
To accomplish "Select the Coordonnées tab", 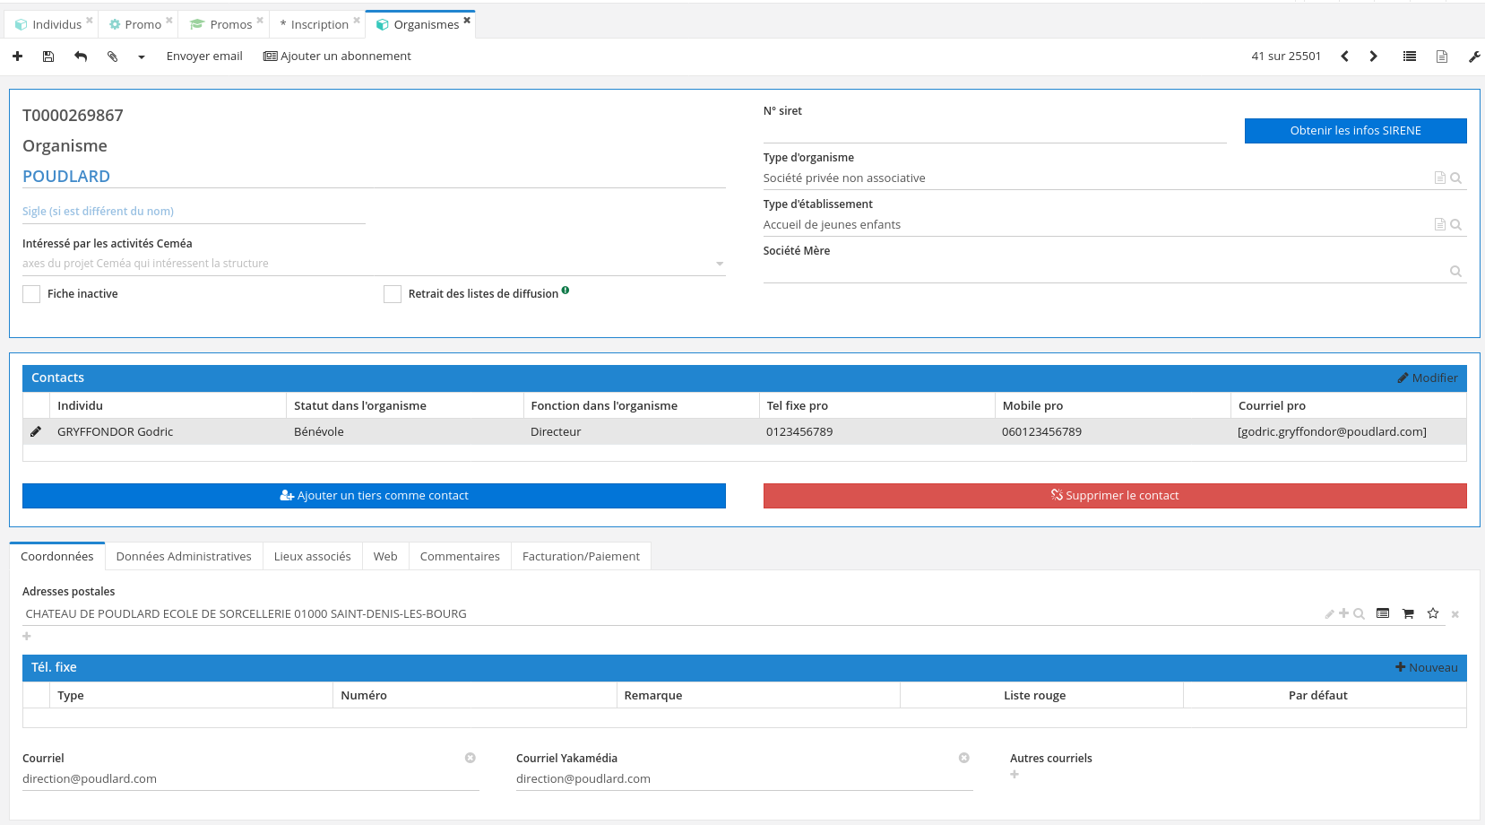I will [57, 556].
